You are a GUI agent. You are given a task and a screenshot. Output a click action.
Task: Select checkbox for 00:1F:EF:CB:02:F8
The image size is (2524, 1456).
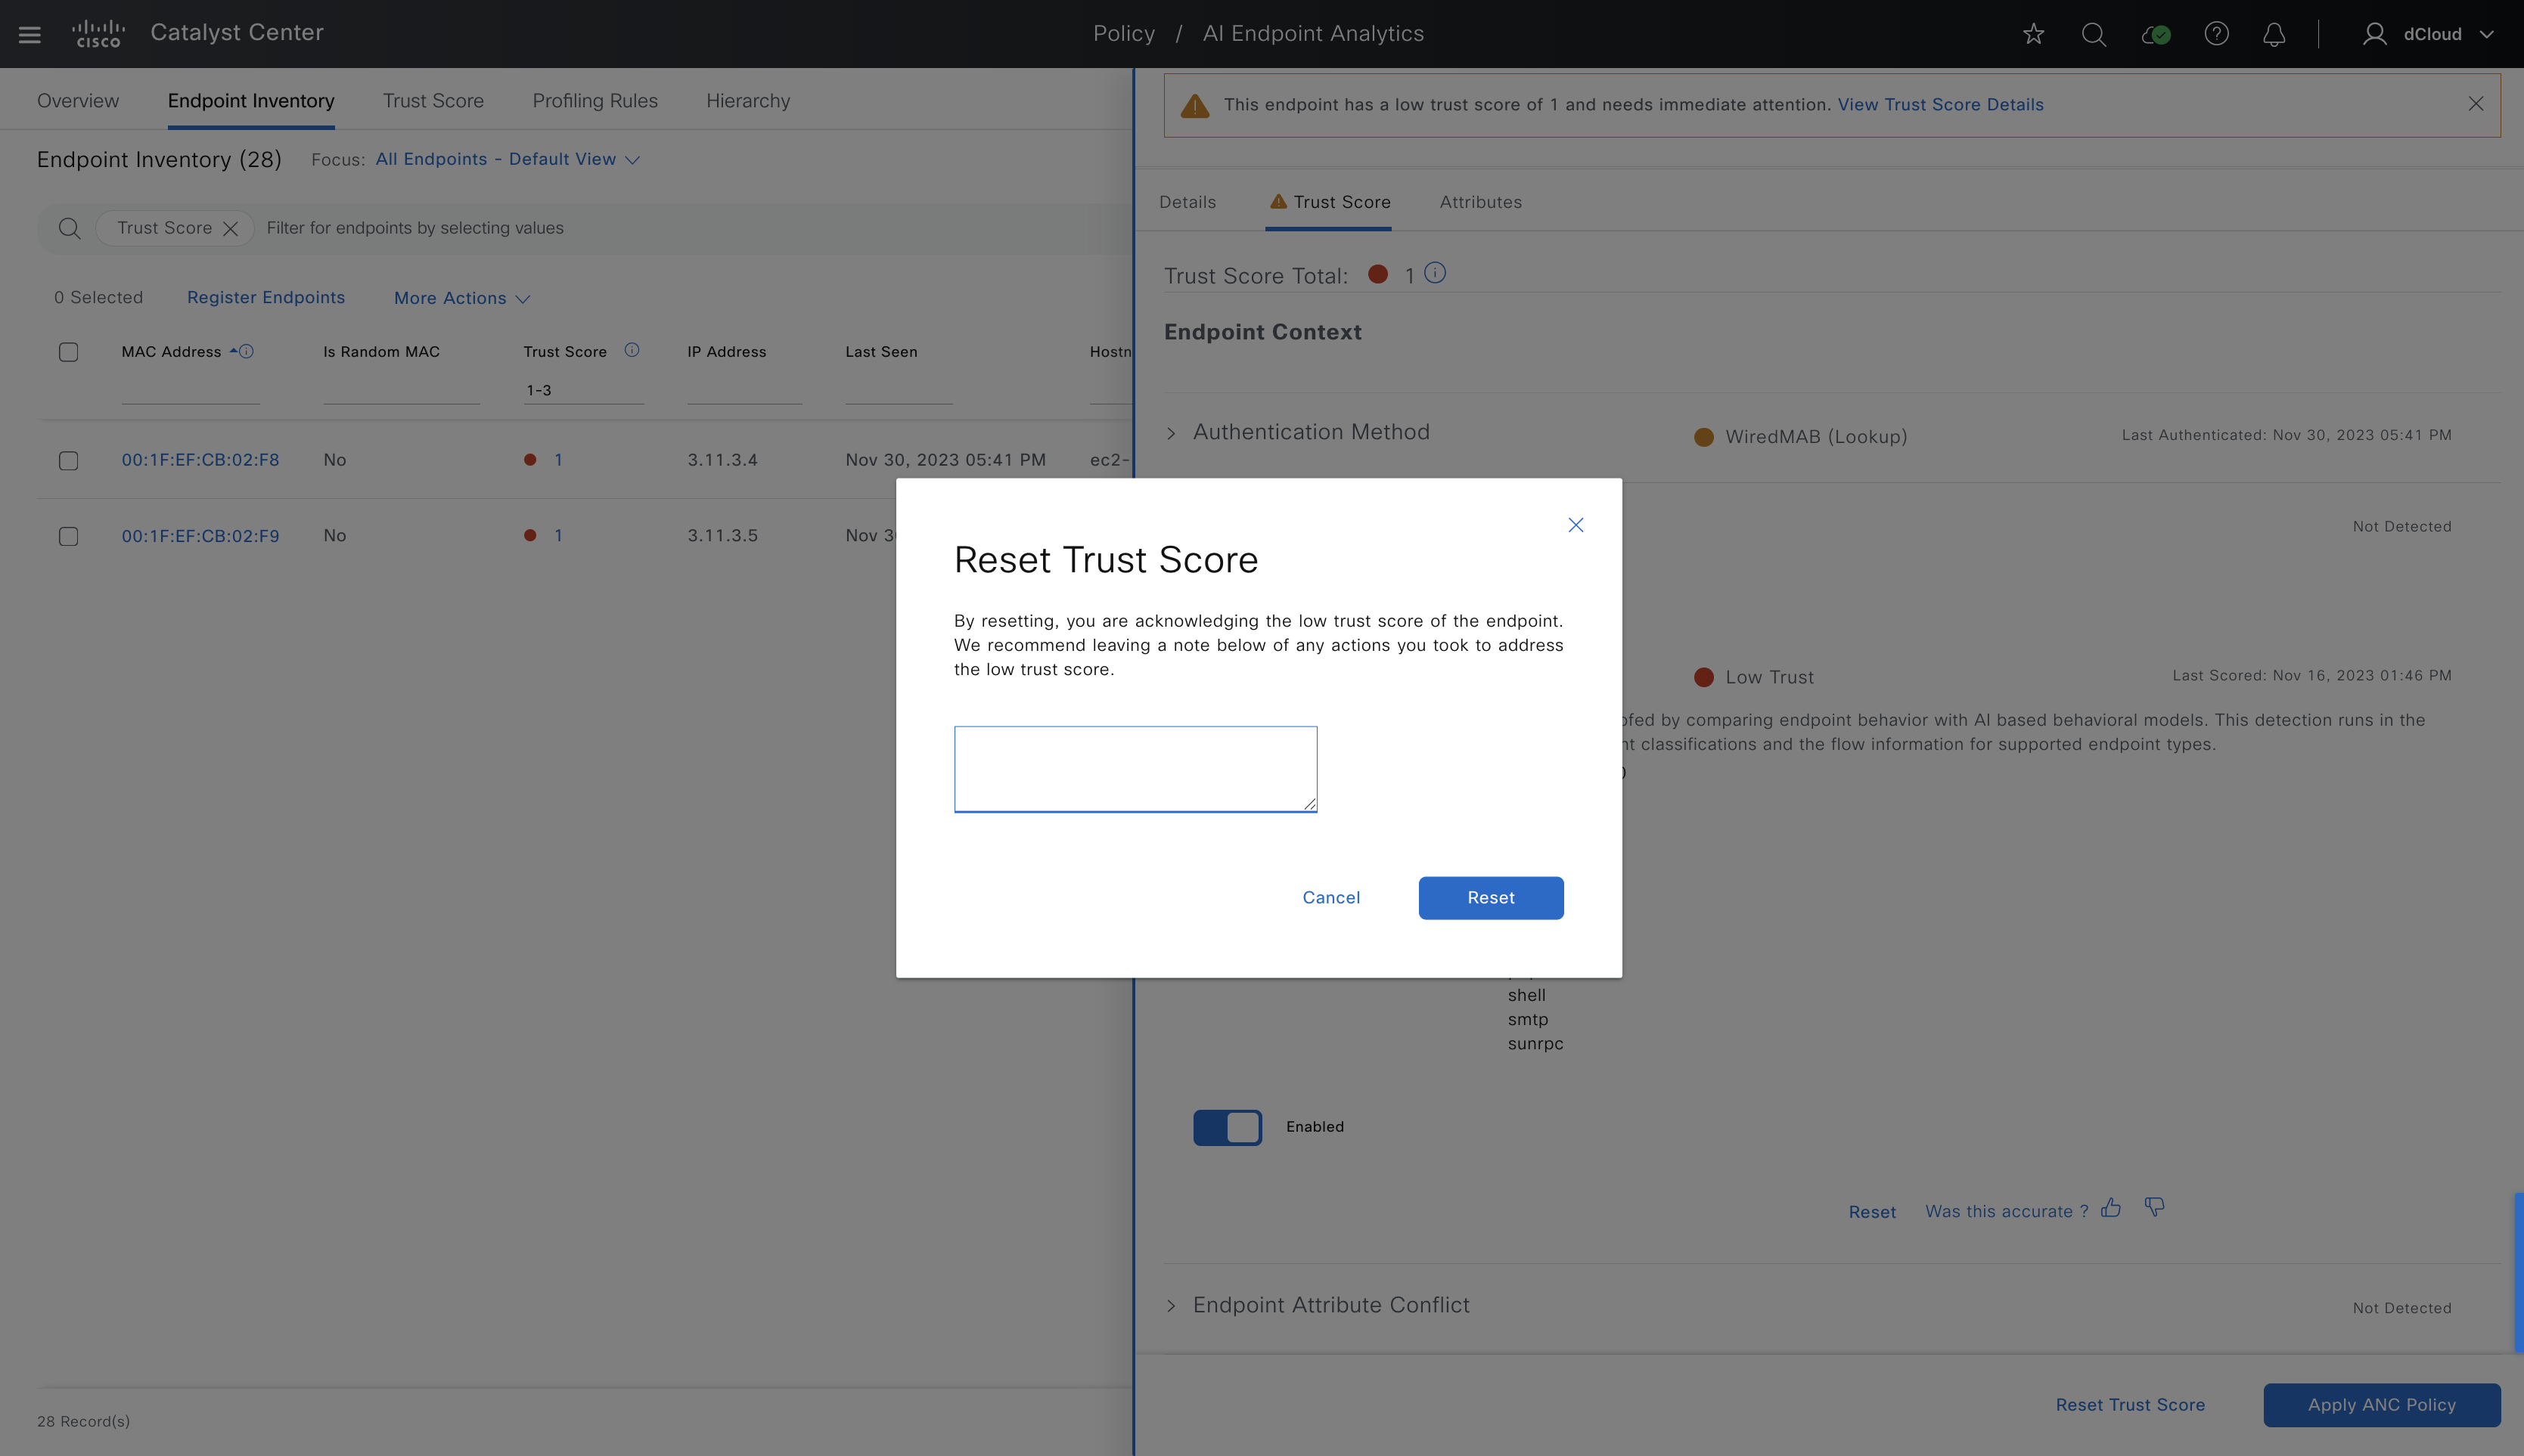68,461
